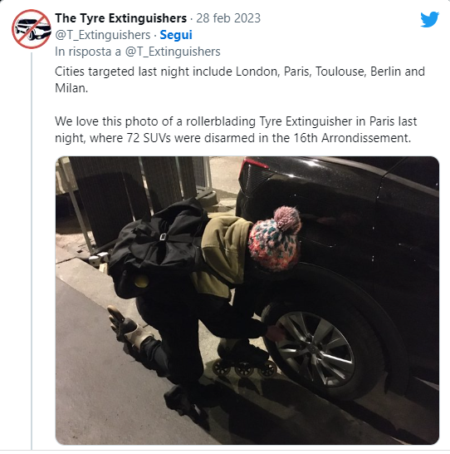
Task: Click the inline skate wheels in photo
Action: tap(244, 368)
